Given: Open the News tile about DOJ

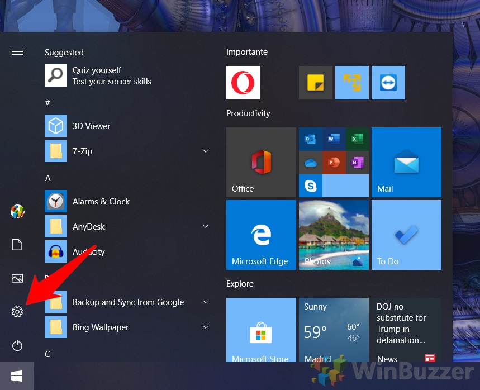Looking at the screenshot, I should tap(407, 330).
